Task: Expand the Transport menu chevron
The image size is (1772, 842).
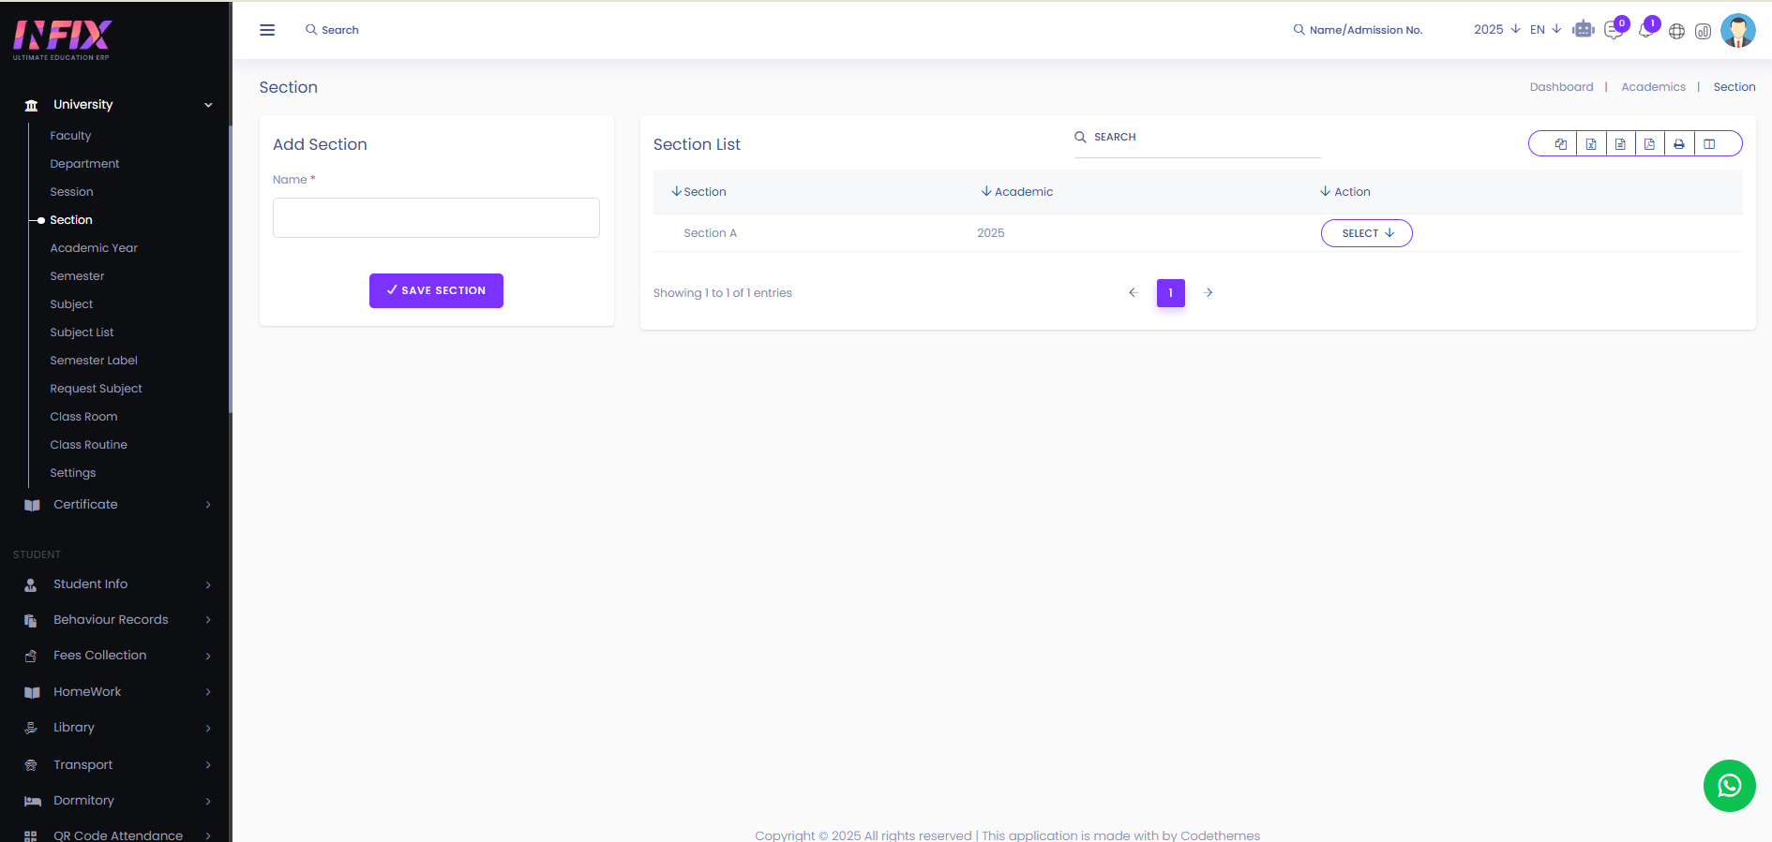Action: tap(208, 765)
